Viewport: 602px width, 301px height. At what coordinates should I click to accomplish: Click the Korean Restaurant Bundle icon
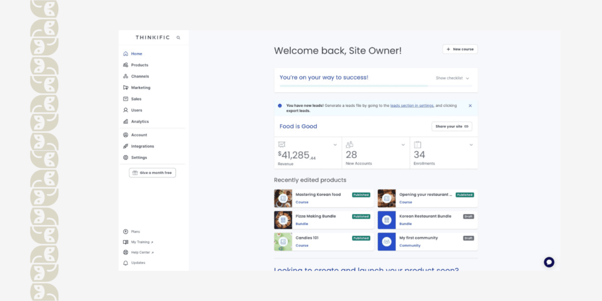coord(386,220)
